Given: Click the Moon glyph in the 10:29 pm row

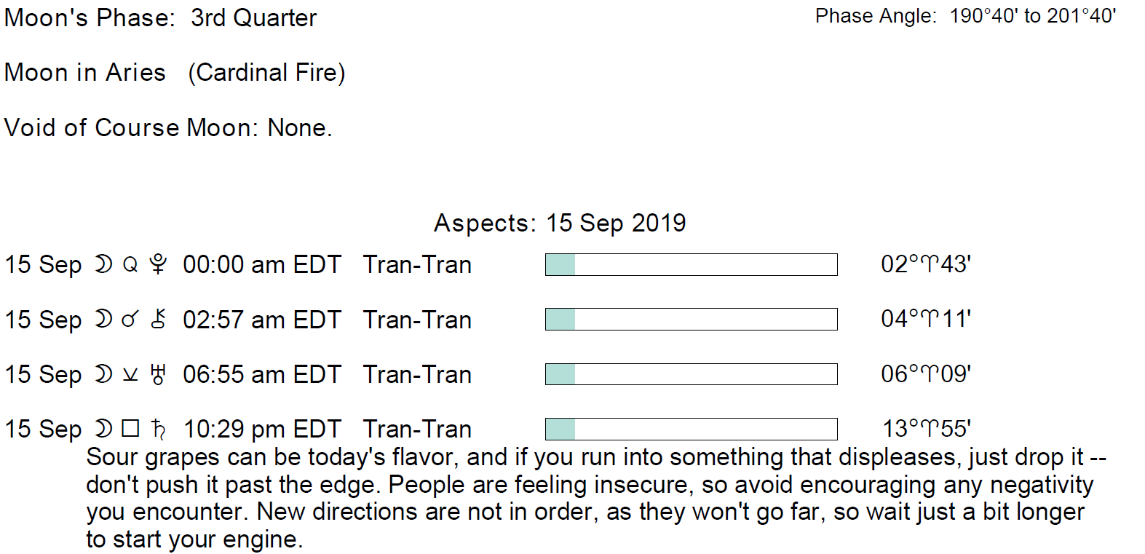Looking at the screenshot, I should pos(104,429).
